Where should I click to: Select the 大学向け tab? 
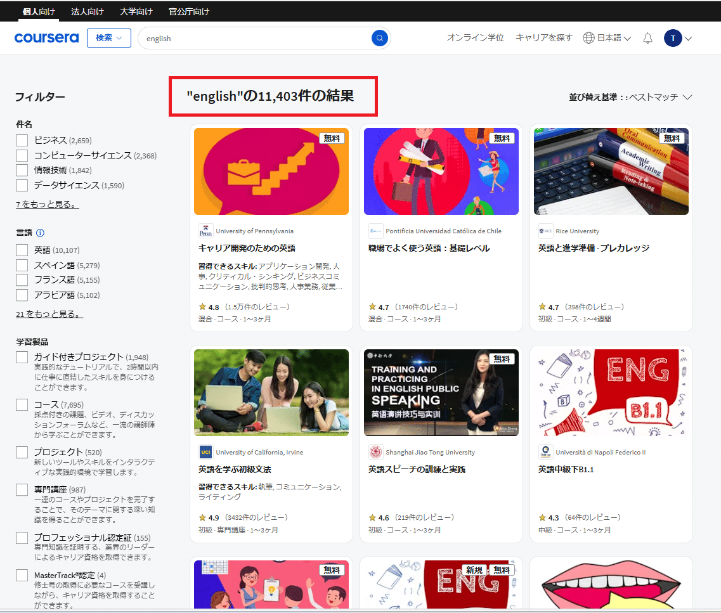134,11
